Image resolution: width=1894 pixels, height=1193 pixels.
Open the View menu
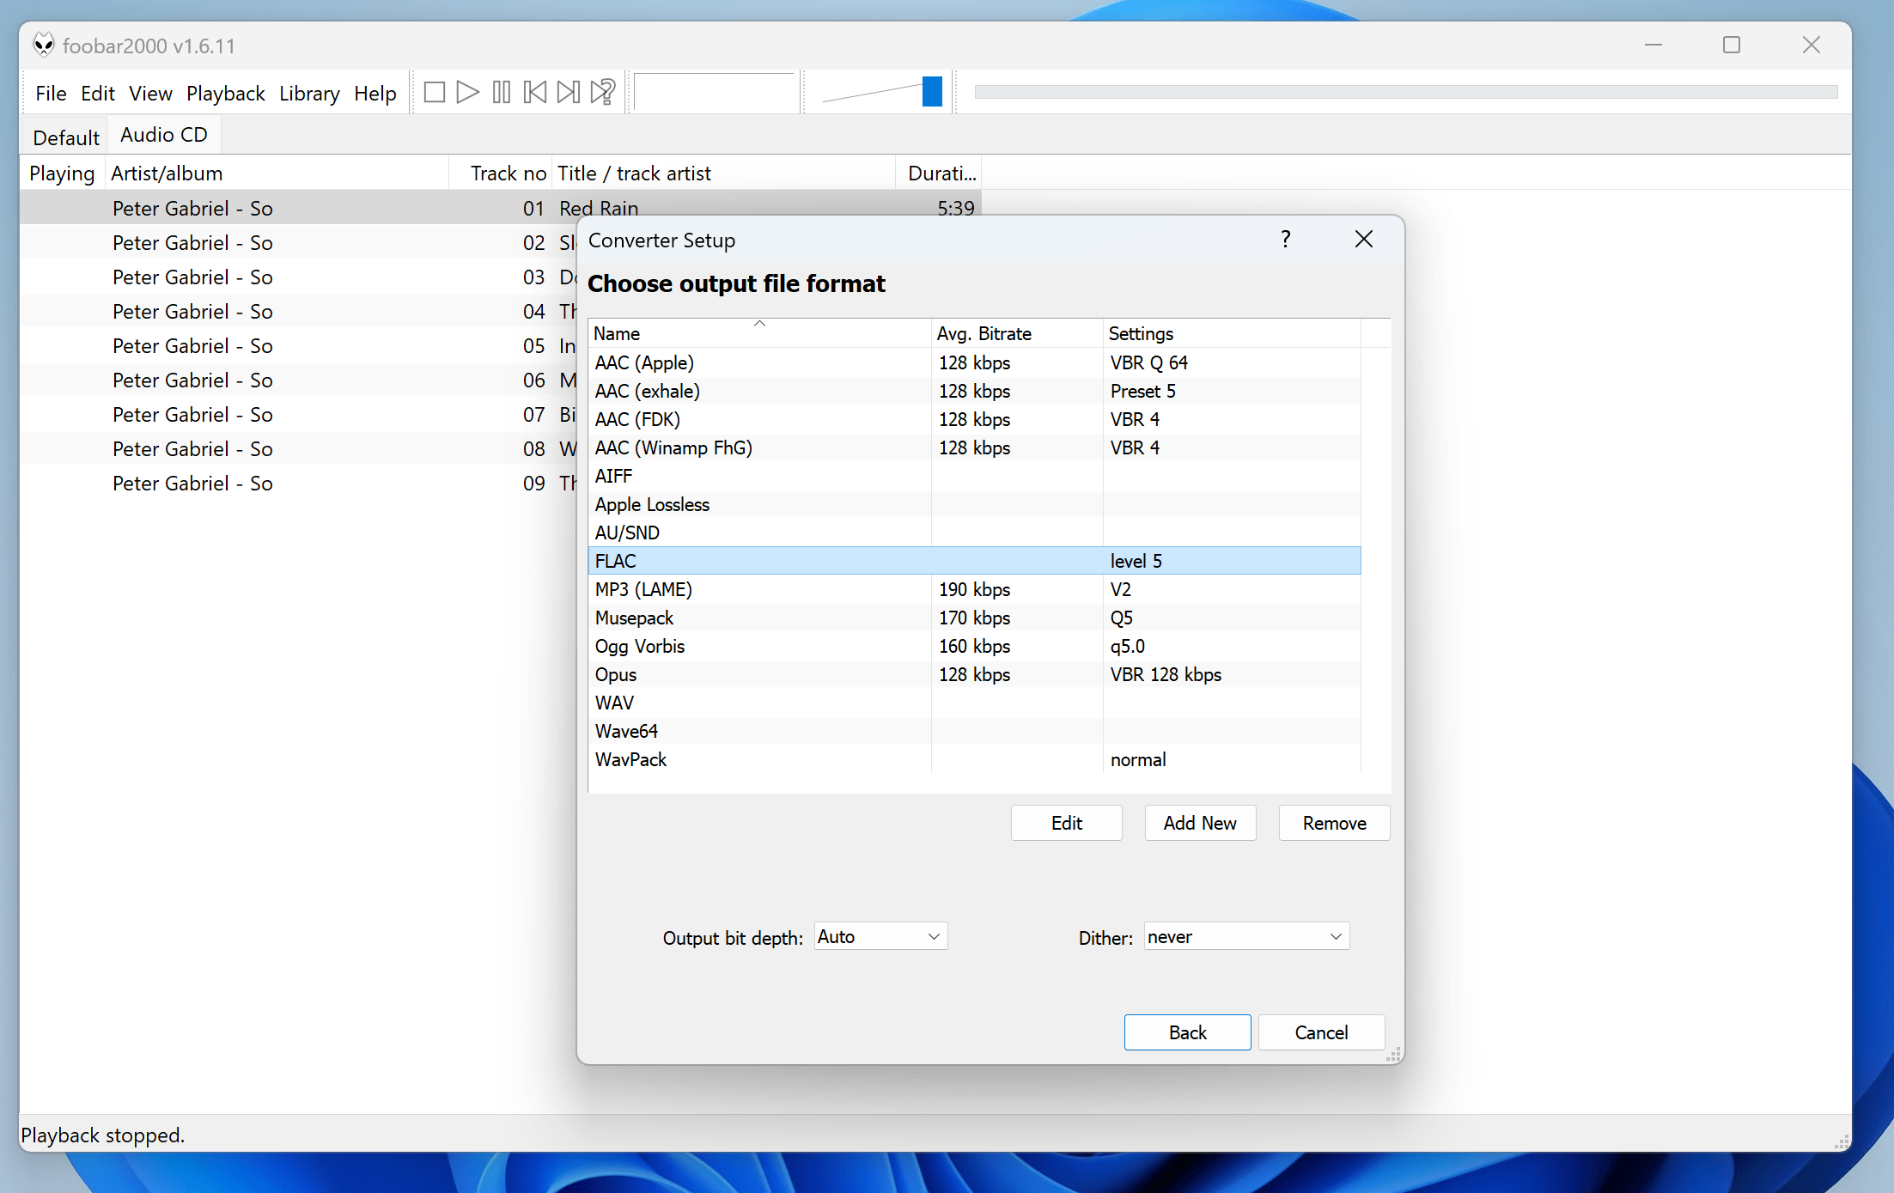150,93
